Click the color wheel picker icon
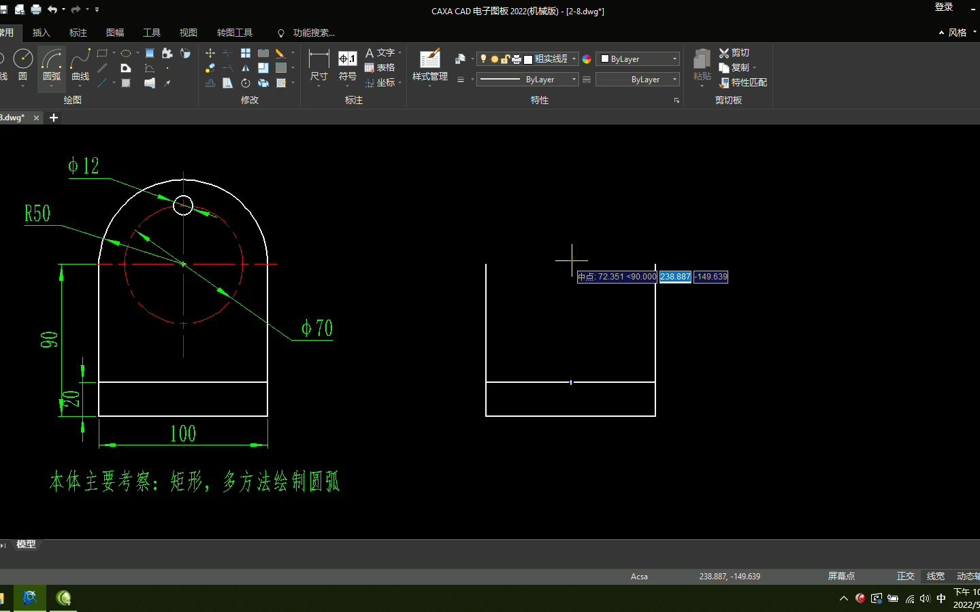980x612 pixels. click(x=587, y=59)
